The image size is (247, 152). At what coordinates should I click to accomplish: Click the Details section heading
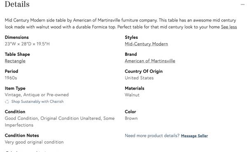pyautogui.click(x=17, y=4)
